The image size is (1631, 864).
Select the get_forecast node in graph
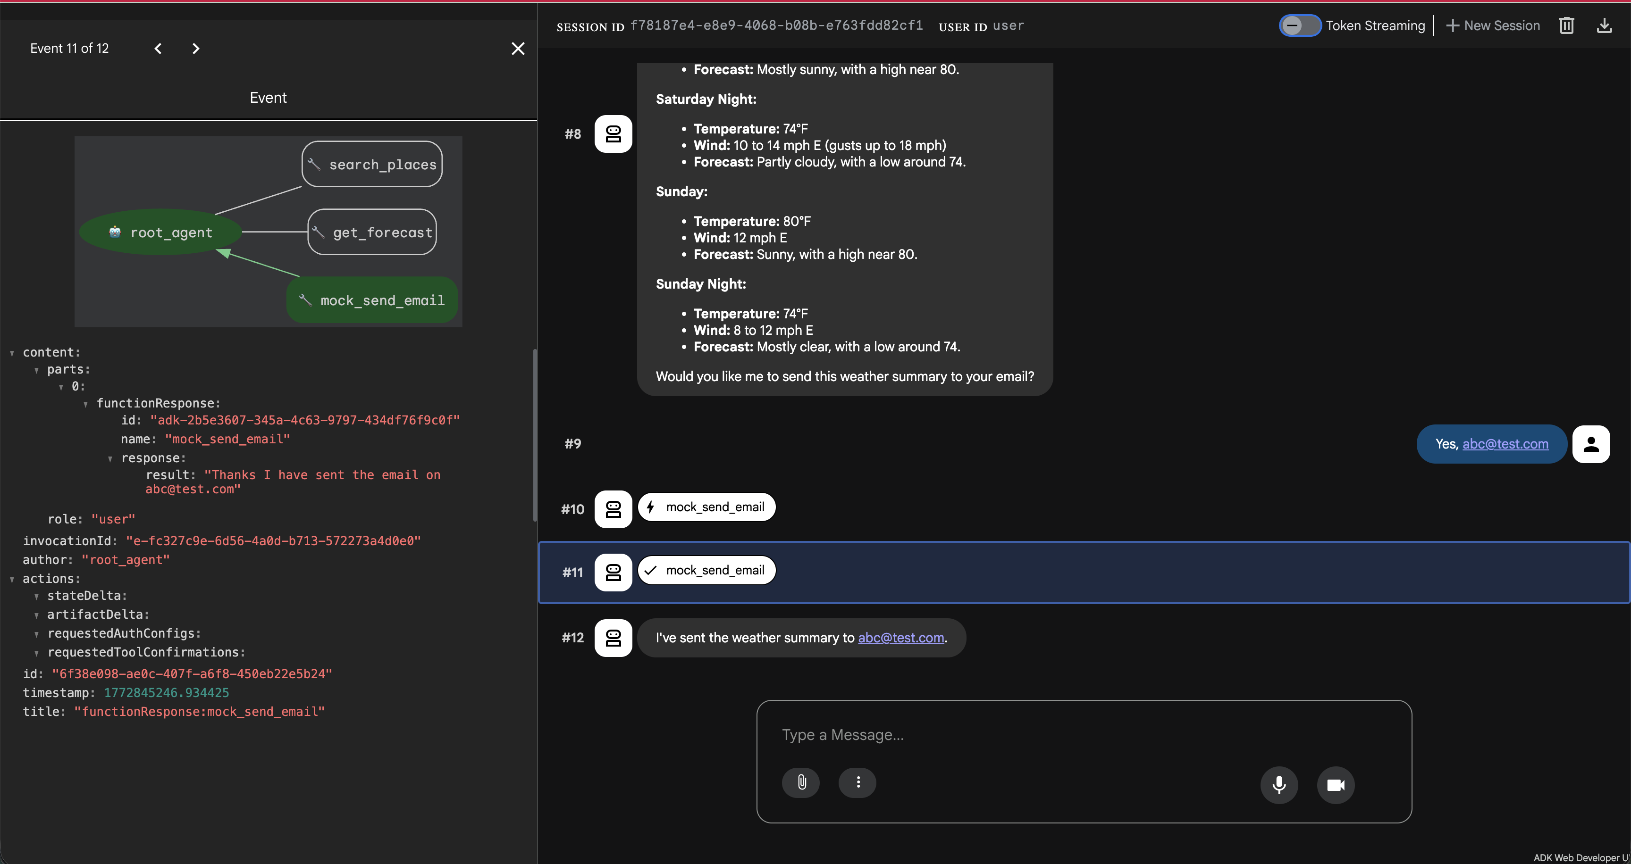coord(372,232)
